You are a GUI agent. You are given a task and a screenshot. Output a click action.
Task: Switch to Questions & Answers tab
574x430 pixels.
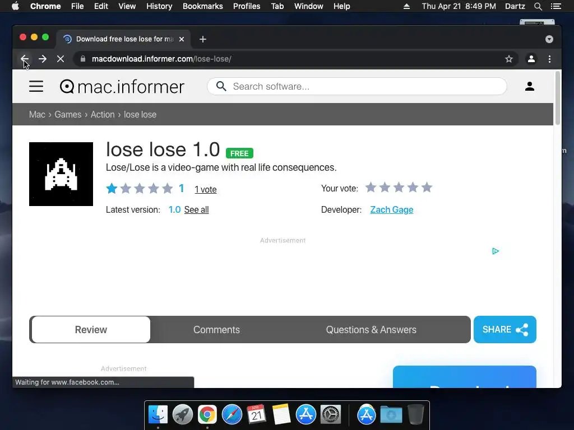click(371, 329)
